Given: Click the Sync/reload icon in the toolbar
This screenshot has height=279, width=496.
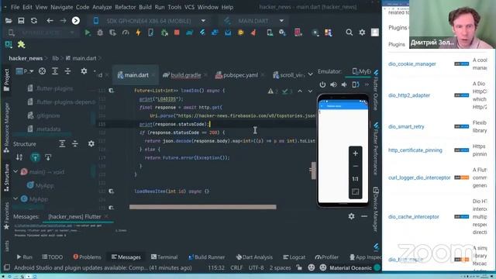Looking at the screenshot, I should pos(34,21).
